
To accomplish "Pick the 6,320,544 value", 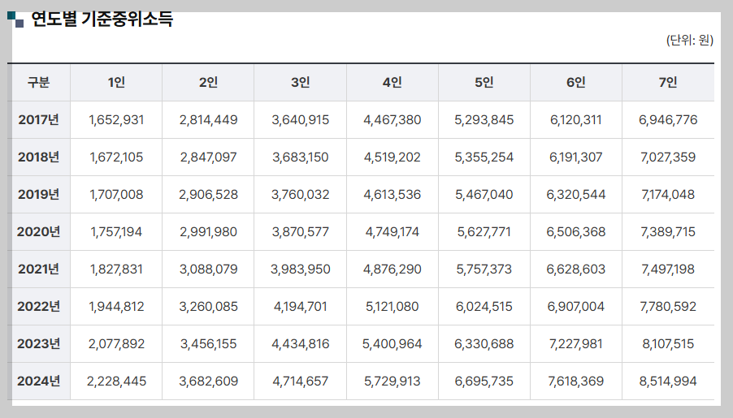I will pyautogui.click(x=576, y=195).
